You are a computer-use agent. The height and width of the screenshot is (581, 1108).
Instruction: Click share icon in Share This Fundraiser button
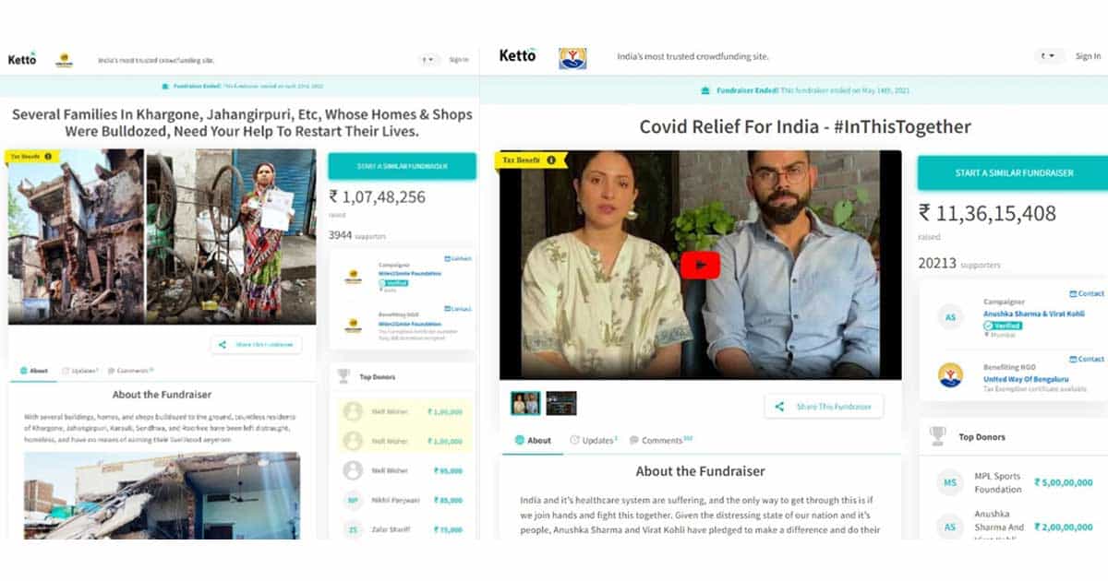point(780,407)
